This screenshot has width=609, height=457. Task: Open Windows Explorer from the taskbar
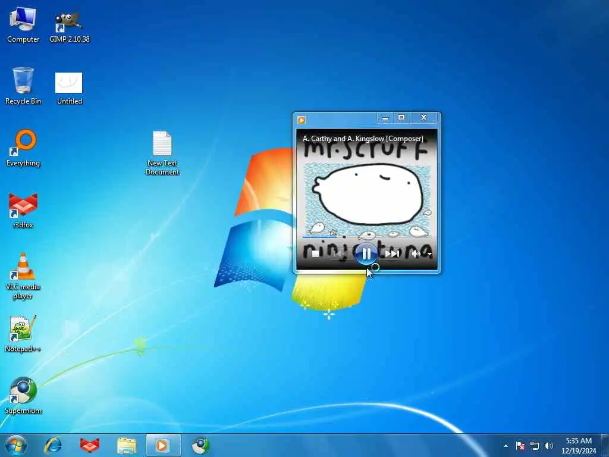coord(127,445)
